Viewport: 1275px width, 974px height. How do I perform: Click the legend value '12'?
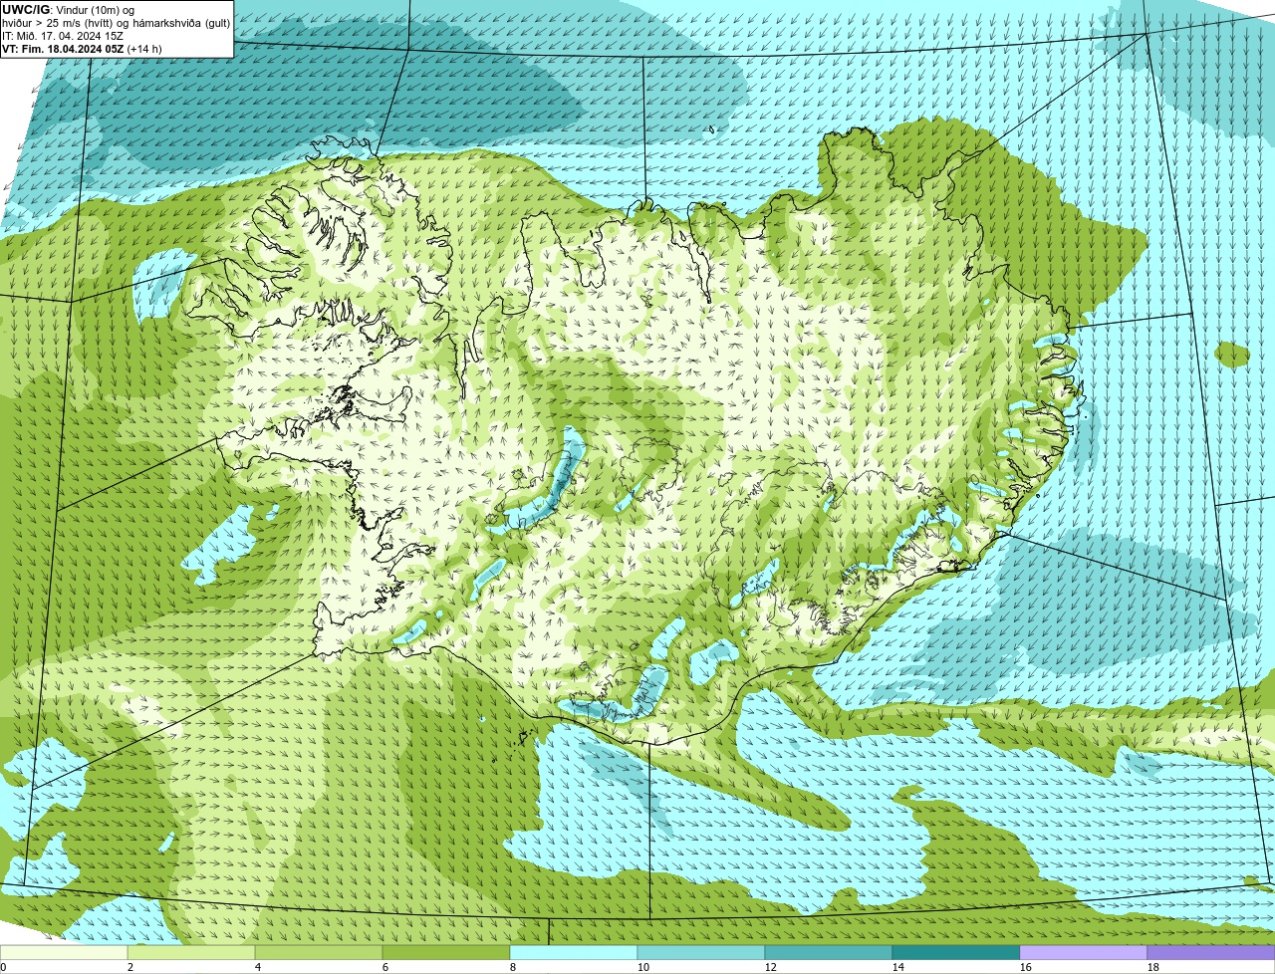click(771, 967)
